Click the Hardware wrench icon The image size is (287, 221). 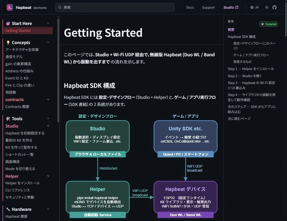pos(8,209)
